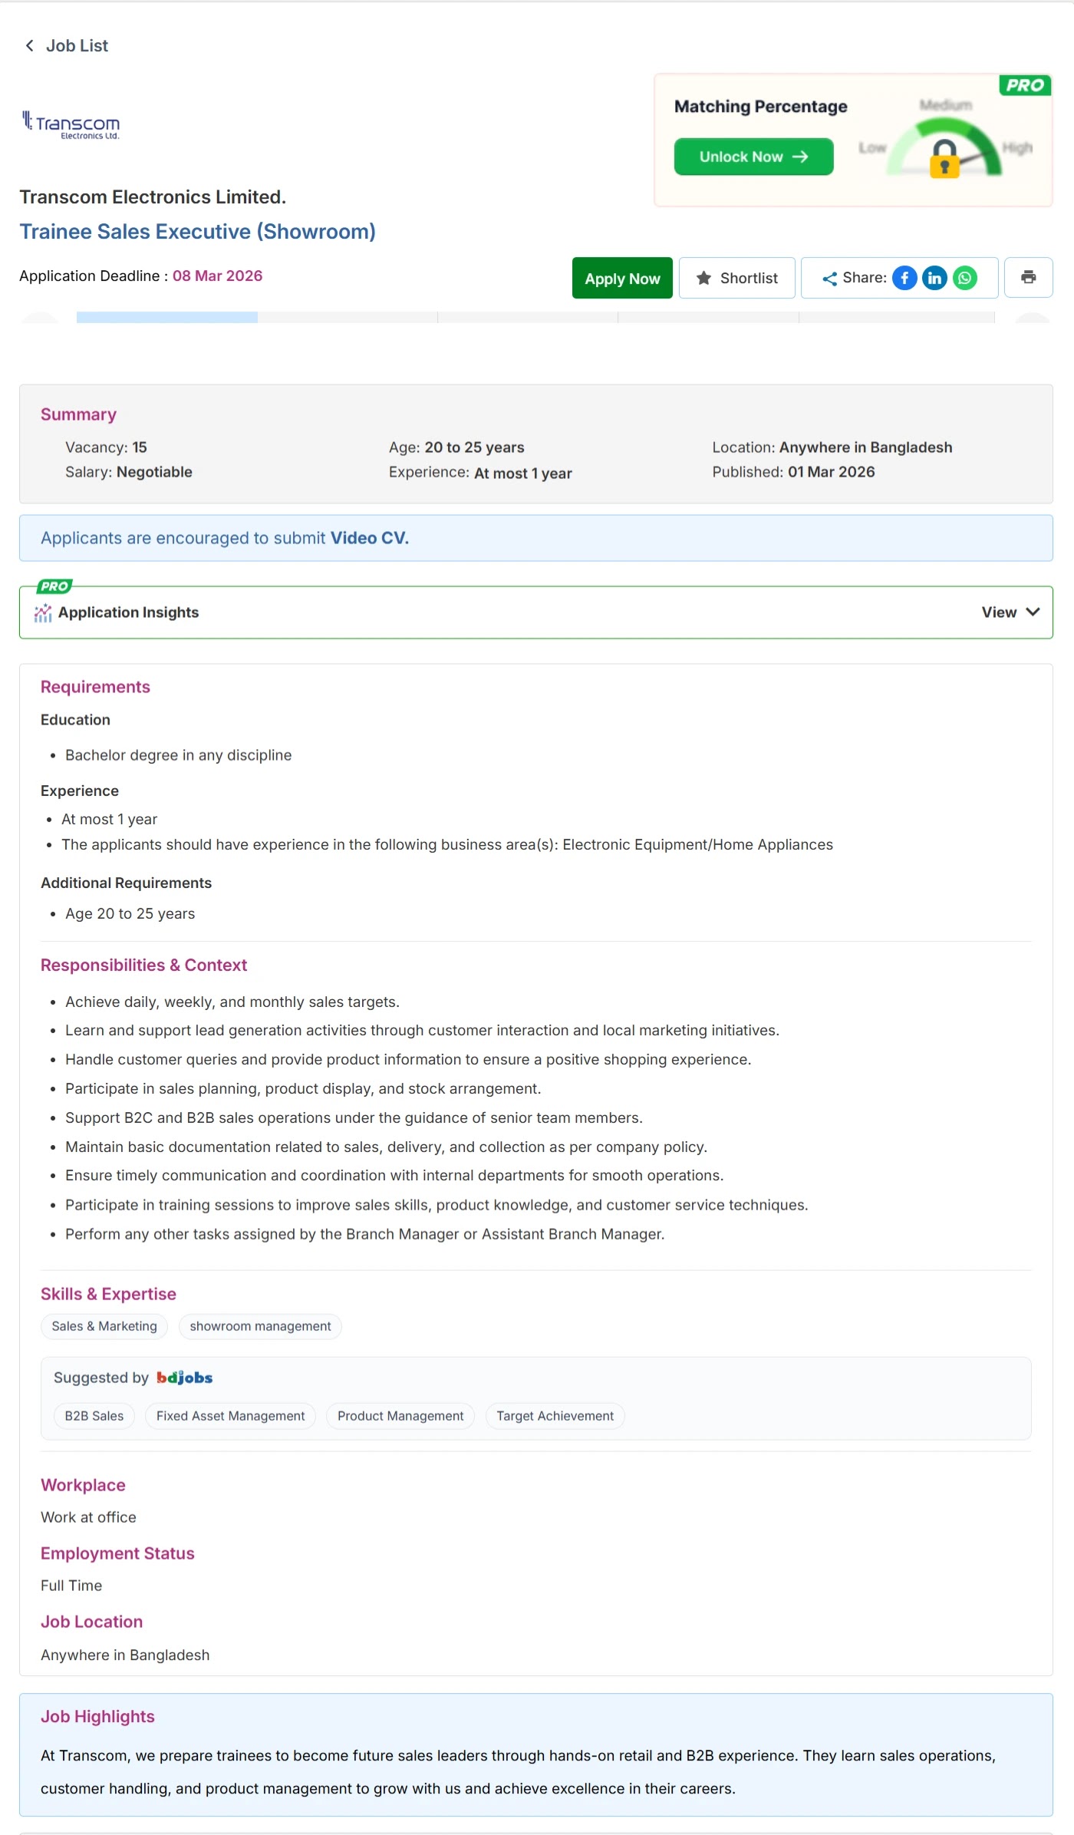Share the job on Facebook
1074x1835 pixels.
904,278
